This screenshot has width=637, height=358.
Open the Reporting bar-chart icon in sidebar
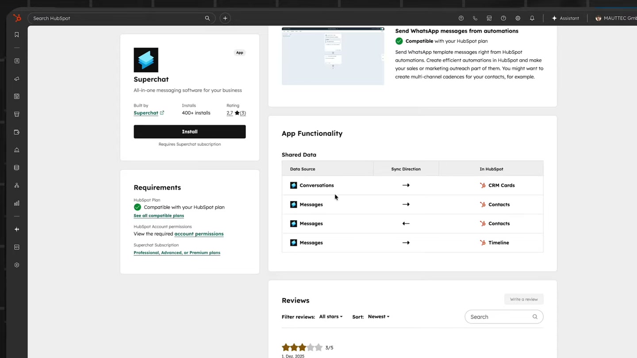(17, 203)
